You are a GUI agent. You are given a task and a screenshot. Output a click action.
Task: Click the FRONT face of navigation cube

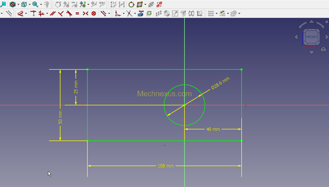point(312,37)
